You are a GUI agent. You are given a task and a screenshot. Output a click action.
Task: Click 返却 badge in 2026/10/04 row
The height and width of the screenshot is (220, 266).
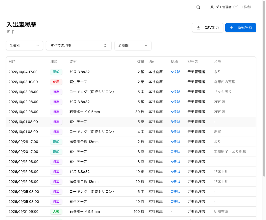tap(56, 72)
